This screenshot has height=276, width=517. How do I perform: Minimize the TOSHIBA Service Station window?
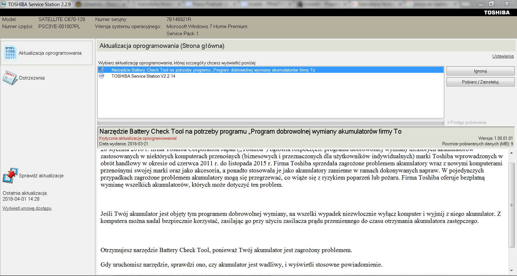[481, 4]
